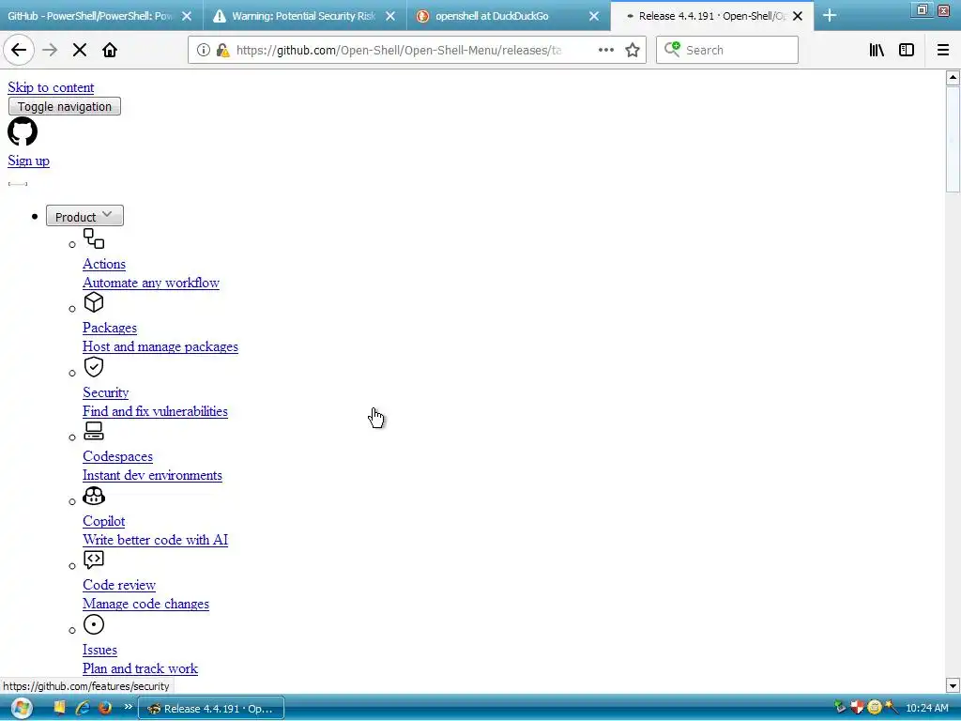Click the padlock warning icon in address bar
Viewport: 961px width, 721px height.
coord(223,51)
